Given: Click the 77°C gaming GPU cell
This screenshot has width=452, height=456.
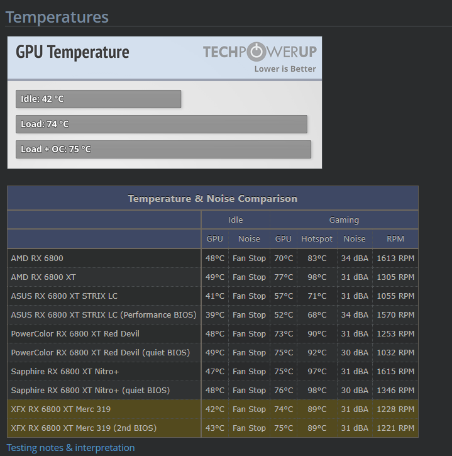Looking at the screenshot, I should coord(284,277).
